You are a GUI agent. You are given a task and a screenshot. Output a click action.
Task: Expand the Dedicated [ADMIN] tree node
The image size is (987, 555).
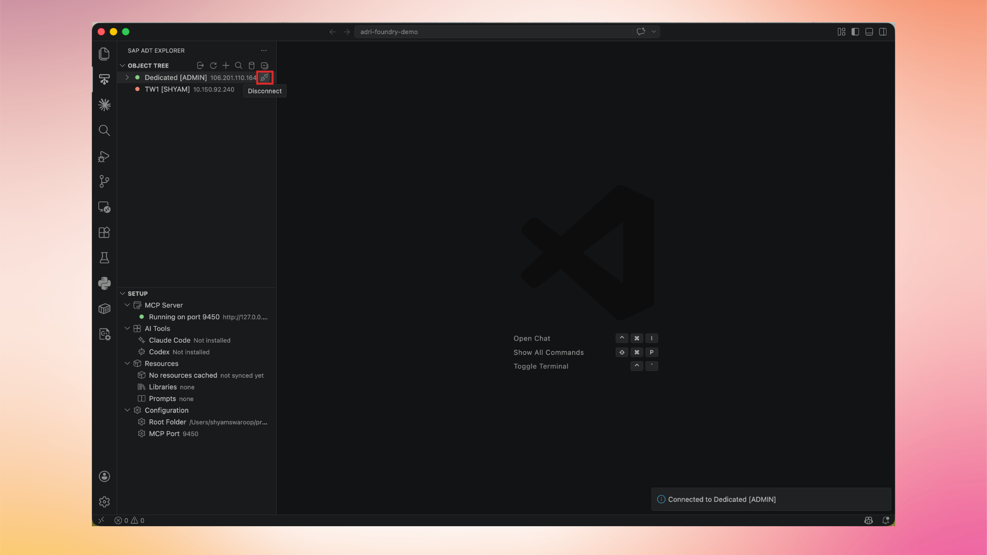click(x=127, y=78)
